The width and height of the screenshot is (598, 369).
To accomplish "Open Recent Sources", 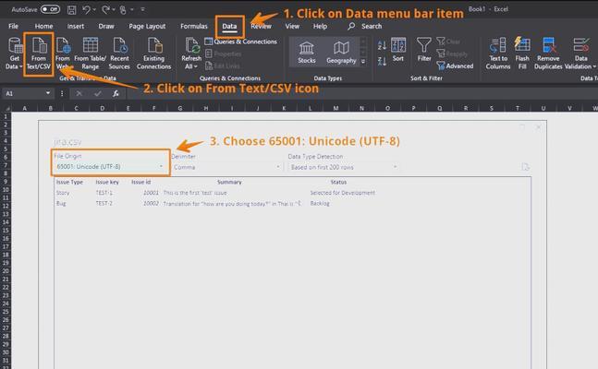I will [x=119, y=54].
